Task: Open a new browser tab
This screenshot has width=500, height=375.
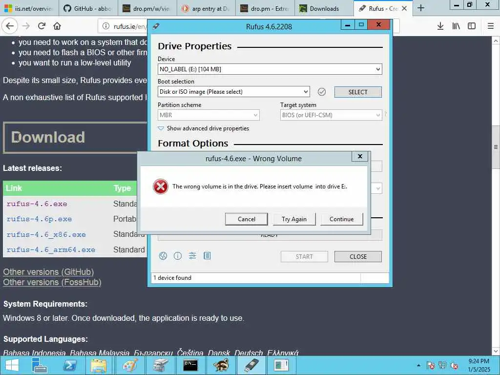Action: click(x=421, y=8)
